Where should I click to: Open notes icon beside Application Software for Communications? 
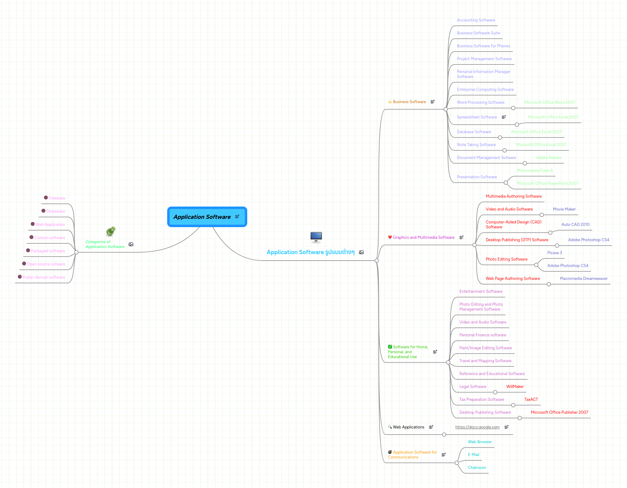[444, 455]
